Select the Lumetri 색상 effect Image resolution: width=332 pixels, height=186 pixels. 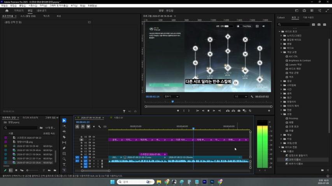(x=295, y=65)
